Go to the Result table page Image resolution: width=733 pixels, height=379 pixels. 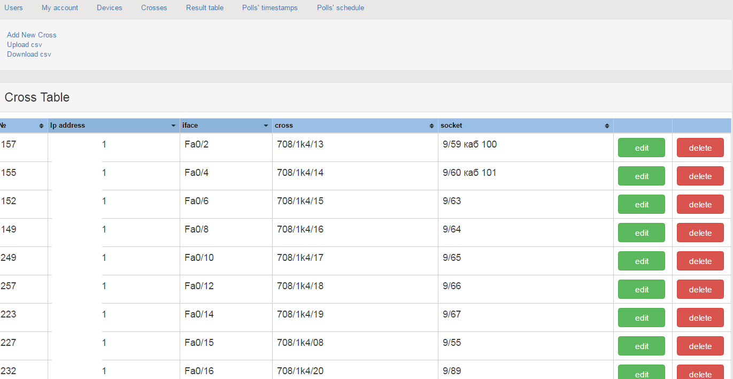[x=205, y=8]
